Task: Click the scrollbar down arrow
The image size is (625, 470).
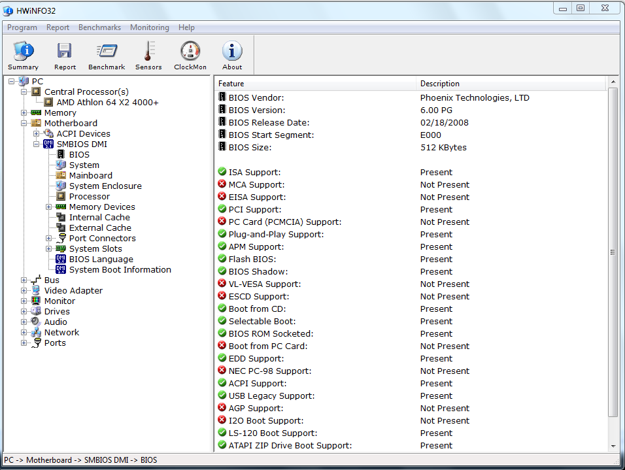Action: tap(613, 446)
